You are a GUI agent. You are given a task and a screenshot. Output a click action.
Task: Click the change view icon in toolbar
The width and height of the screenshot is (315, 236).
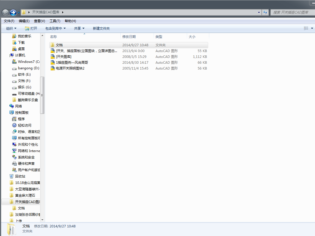tap(306, 28)
